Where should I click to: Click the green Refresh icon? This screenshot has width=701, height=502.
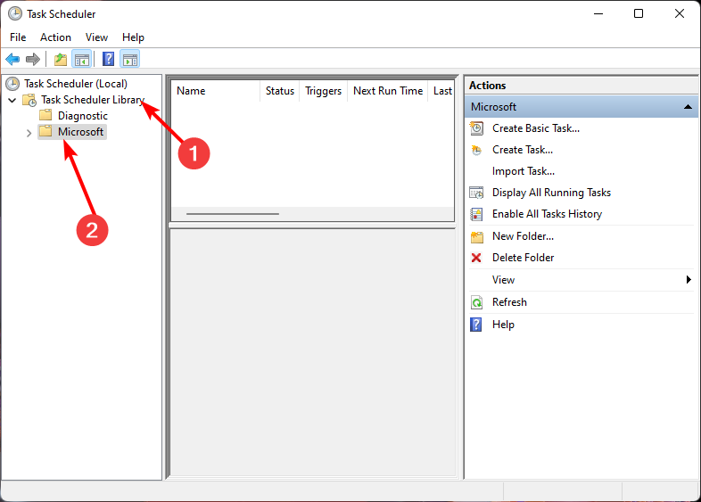click(476, 302)
